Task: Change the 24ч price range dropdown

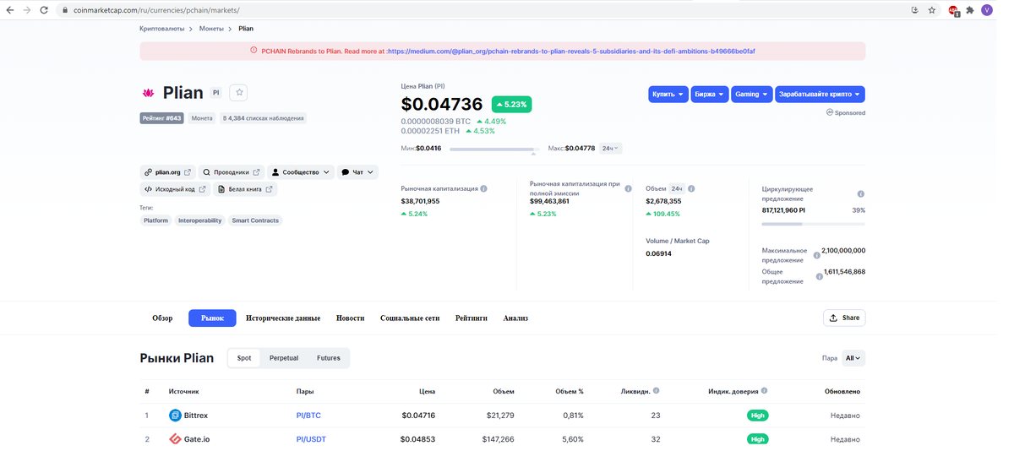Action: (x=610, y=149)
